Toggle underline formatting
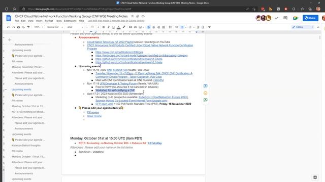325x182 pixels. [x=113, y=27]
